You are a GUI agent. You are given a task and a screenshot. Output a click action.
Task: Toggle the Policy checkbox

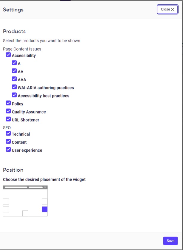[8, 103]
